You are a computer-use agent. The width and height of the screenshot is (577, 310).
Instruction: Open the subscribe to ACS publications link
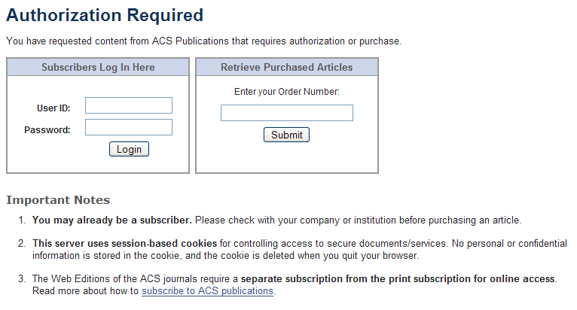(x=207, y=291)
